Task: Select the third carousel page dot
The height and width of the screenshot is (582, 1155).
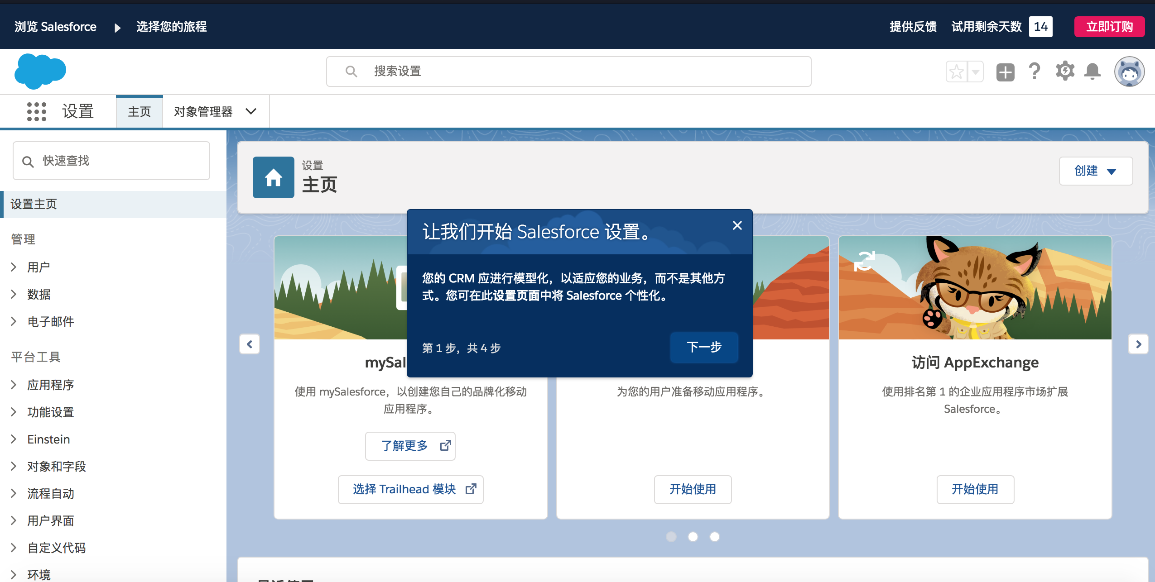Action: pyautogui.click(x=714, y=537)
